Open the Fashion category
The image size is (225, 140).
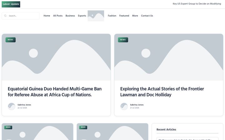(112, 16)
